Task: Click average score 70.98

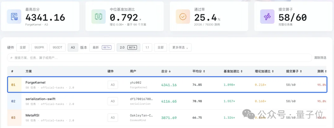Action: point(197,101)
